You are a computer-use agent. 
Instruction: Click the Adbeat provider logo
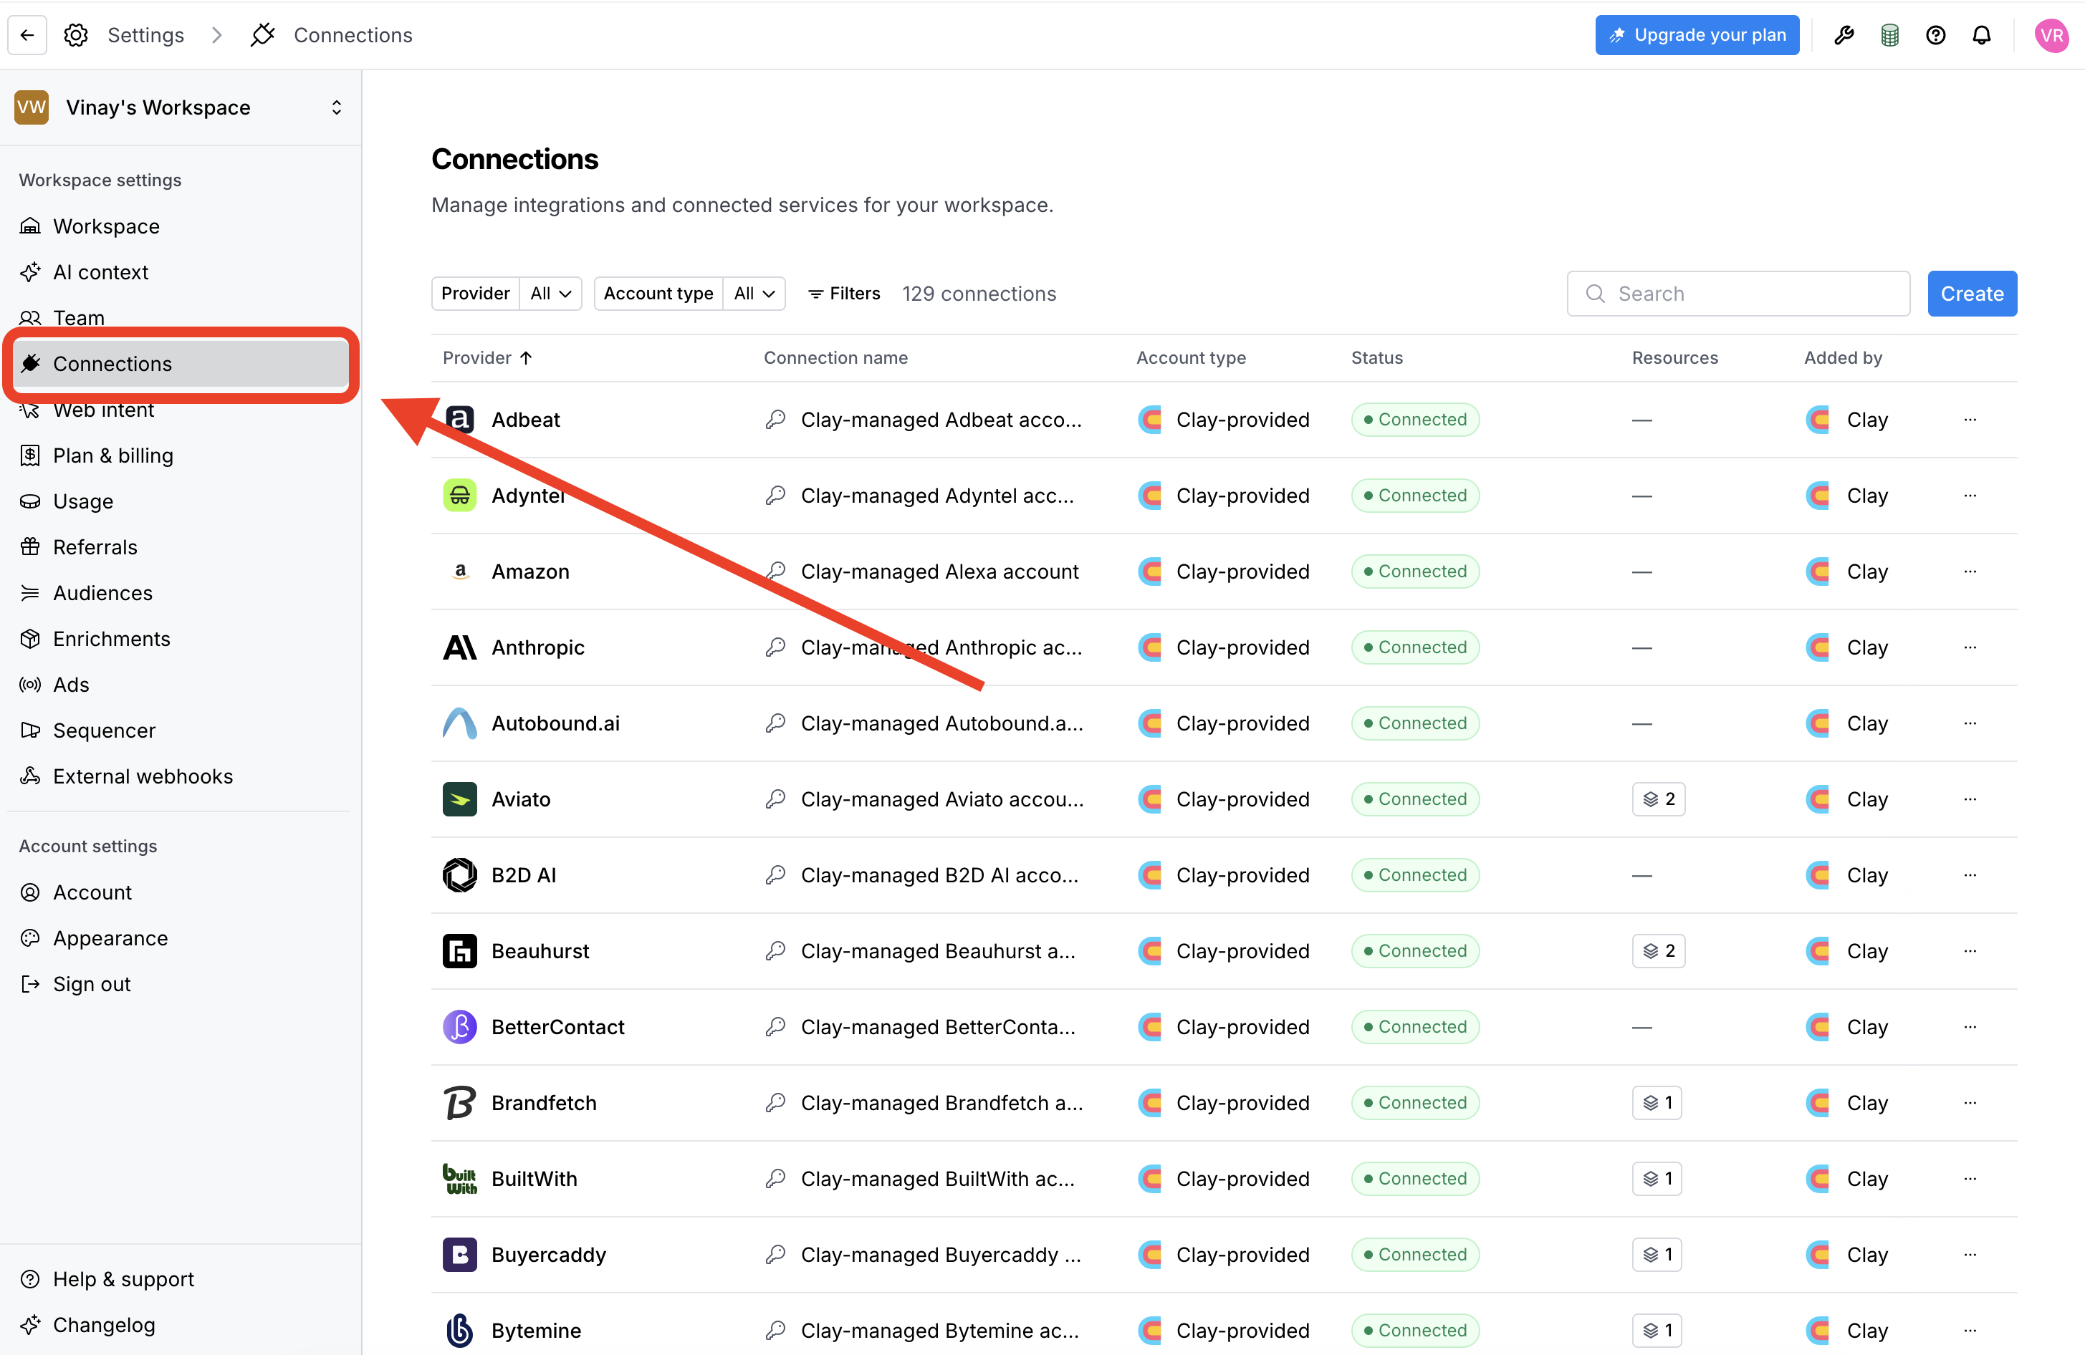pyautogui.click(x=460, y=420)
